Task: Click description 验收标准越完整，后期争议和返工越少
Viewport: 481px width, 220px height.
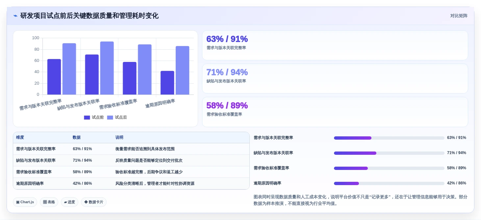Action: tap(149, 172)
